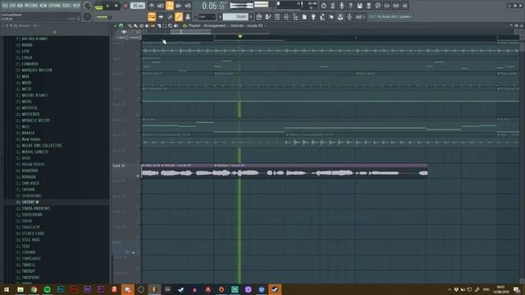Image resolution: width=525 pixels, height=295 pixels.
Task: Open the ADD menu
Action: tap(20, 6)
